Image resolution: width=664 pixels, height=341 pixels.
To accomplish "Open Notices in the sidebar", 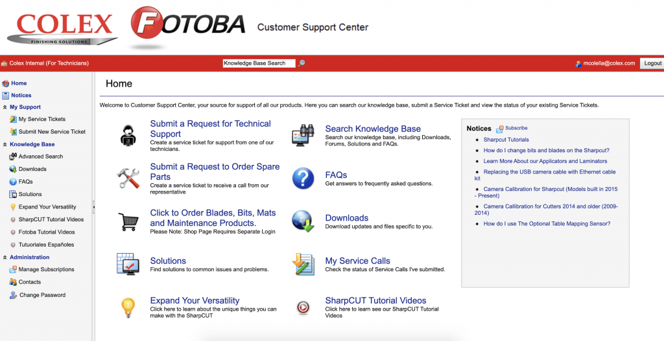I will point(21,95).
